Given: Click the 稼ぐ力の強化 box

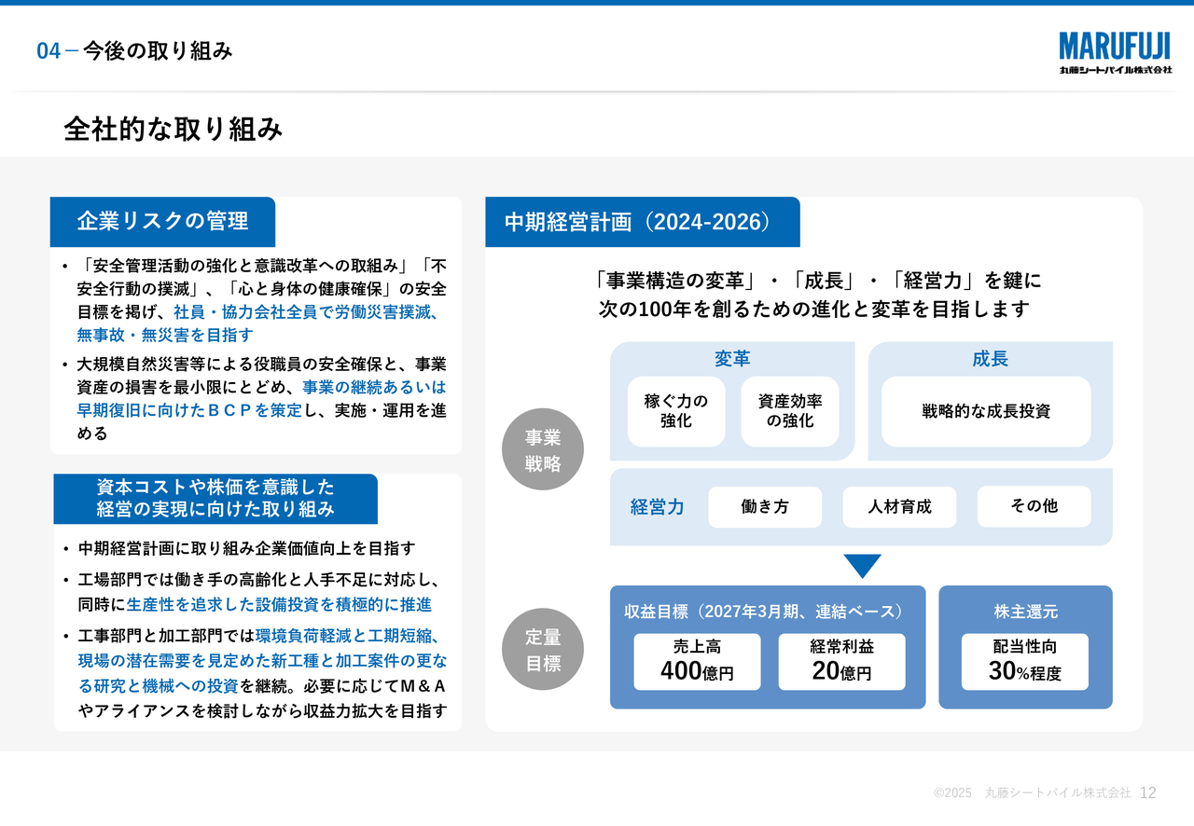Looking at the screenshot, I should tap(676, 411).
